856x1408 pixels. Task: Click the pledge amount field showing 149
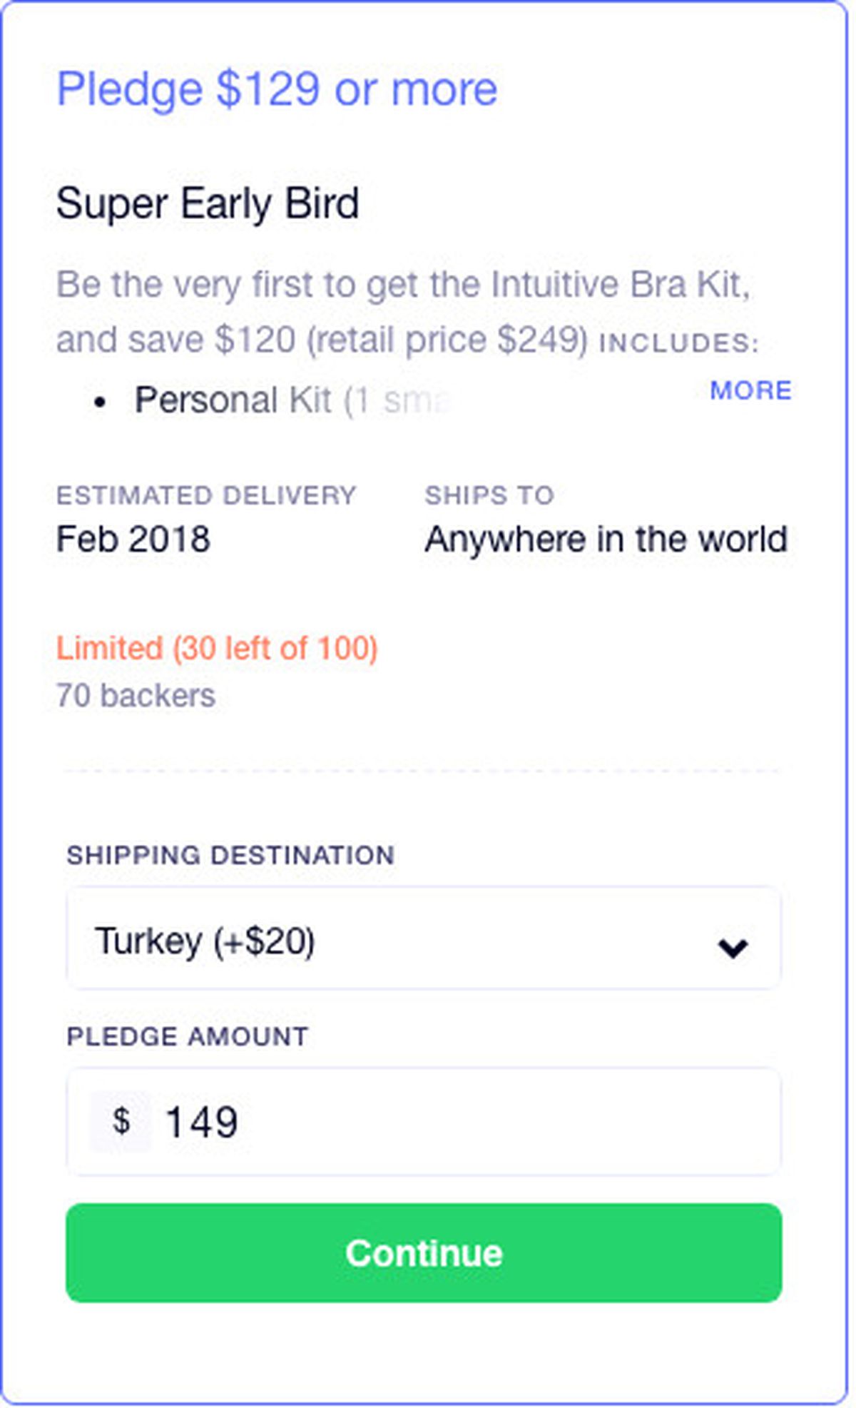424,1121
